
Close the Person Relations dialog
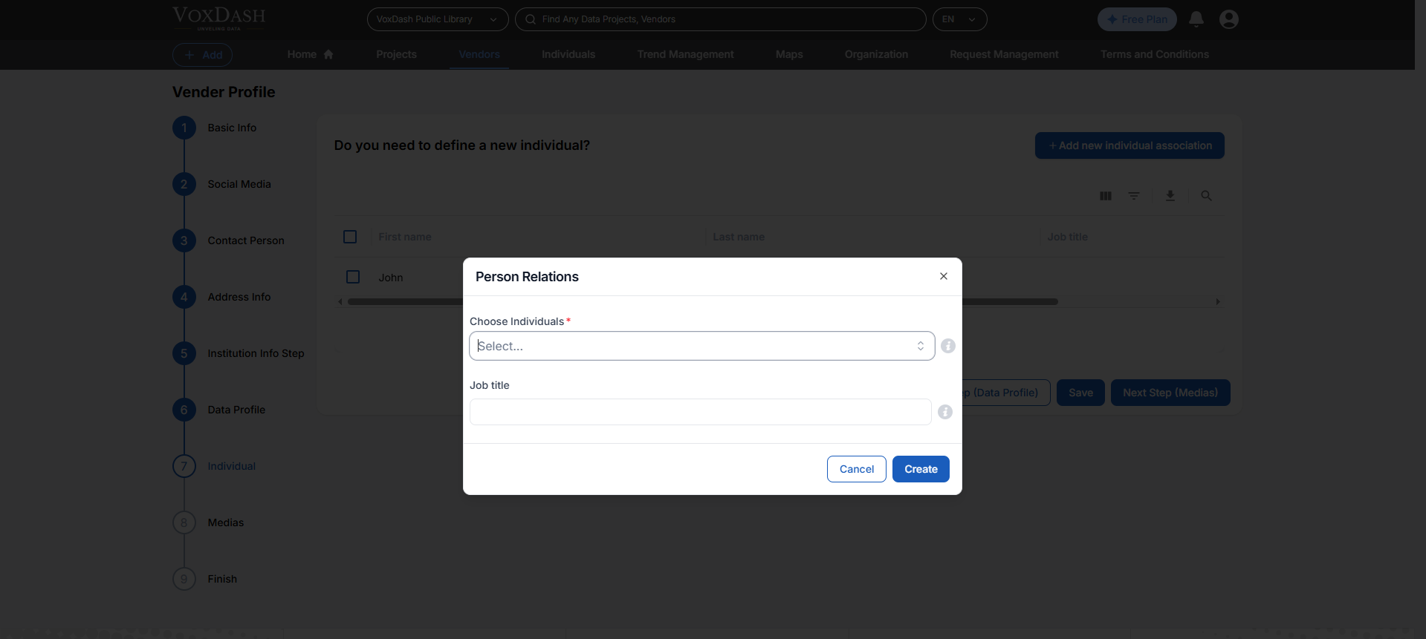(943, 276)
